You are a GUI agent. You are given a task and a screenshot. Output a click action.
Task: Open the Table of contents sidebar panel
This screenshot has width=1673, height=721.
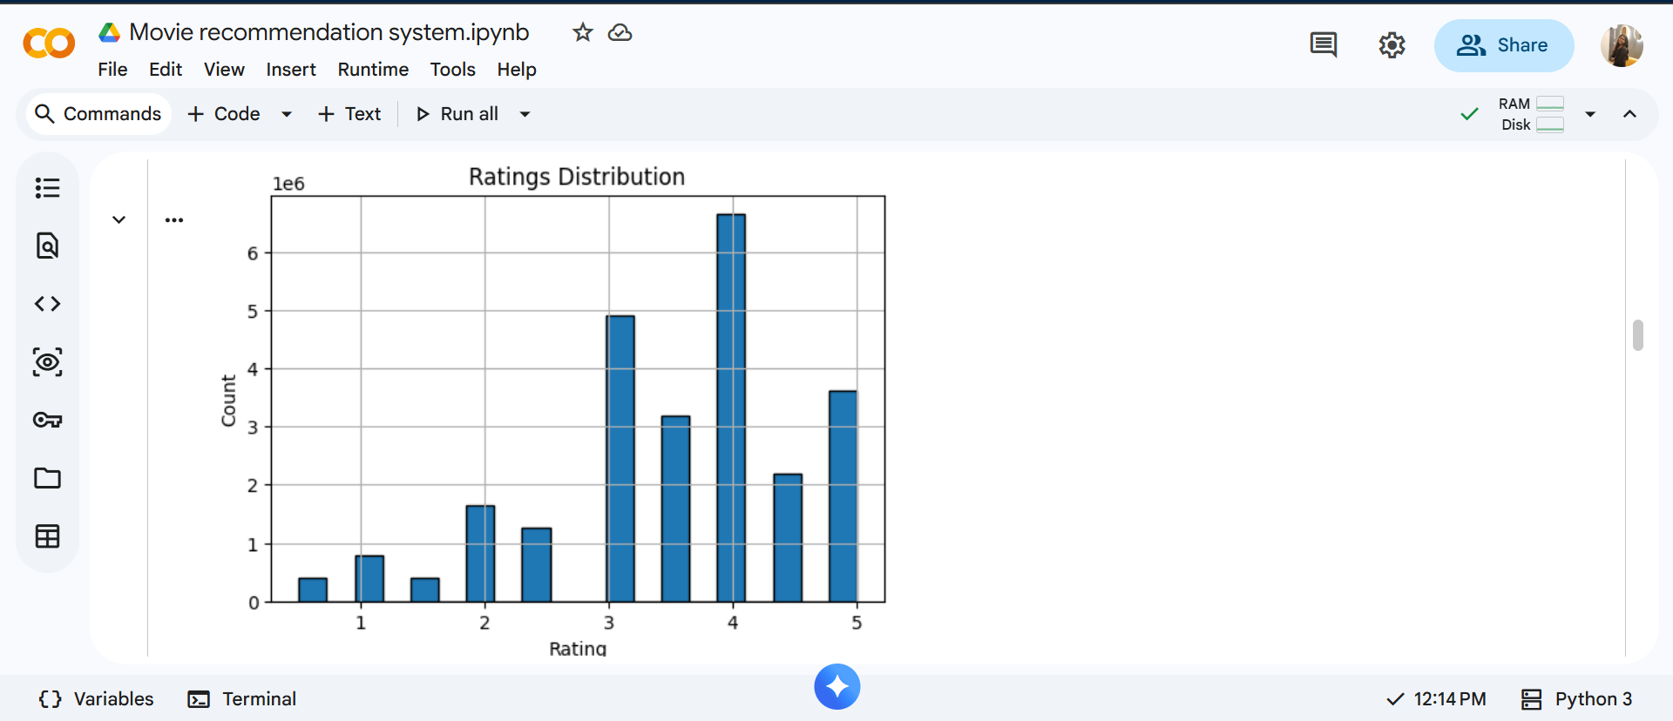[x=47, y=188]
